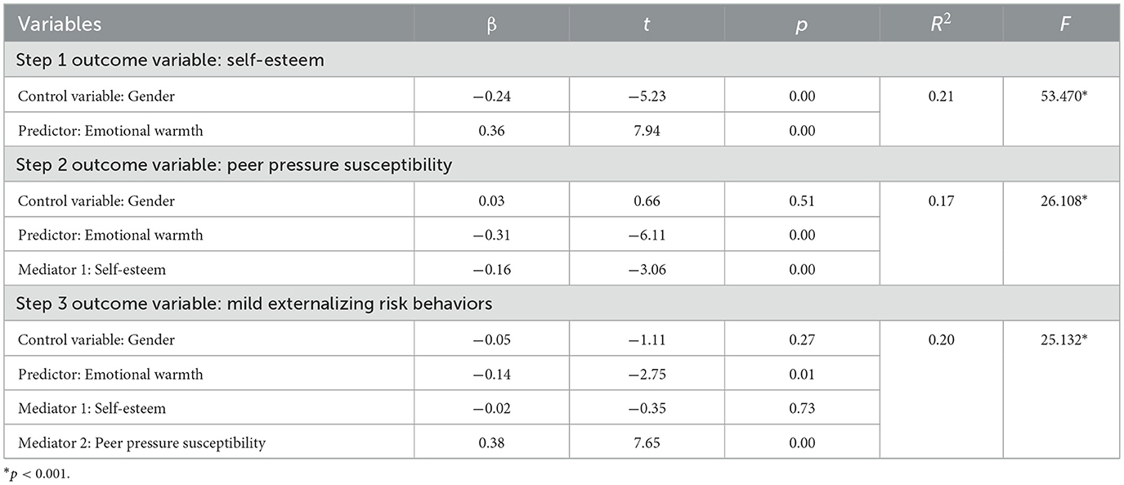Select Step 2 peer pressure susceptibility row
This screenshot has height=485, width=1124.
(x=234, y=165)
